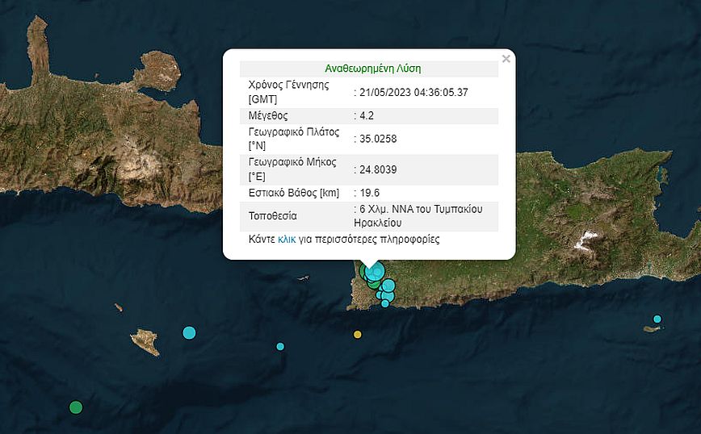Click the small cyan marker near the far-right islet

click(x=657, y=319)
